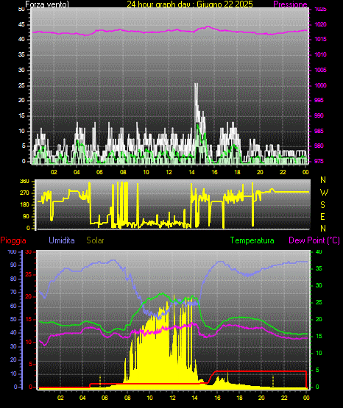This screenshot has width=343, height=408.
Task: Click the E compass direction label
Action: pyautogui.click(x=322, y=217)
